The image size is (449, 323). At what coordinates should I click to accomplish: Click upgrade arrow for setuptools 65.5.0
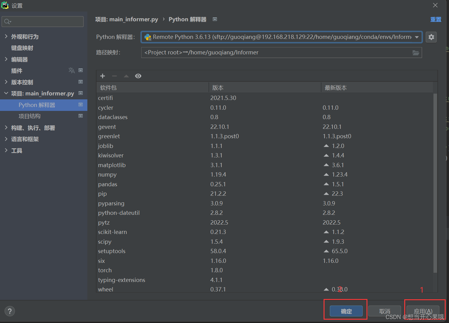[326, 251]
